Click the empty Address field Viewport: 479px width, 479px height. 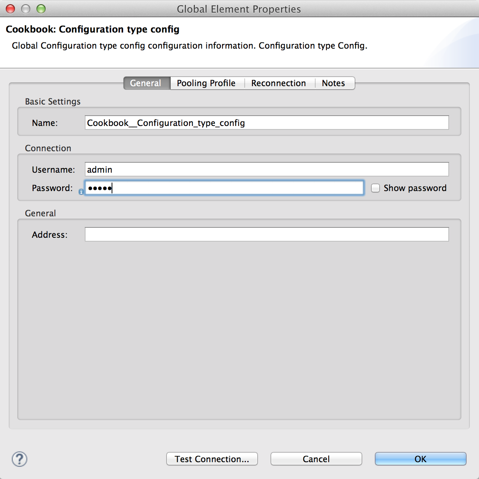[267, 234]
